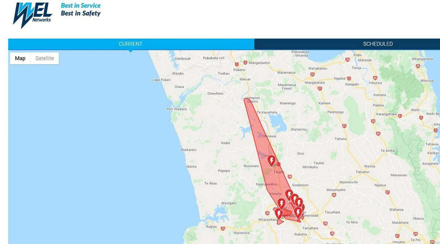Open the CURRENT outages tab

(131, 44)
